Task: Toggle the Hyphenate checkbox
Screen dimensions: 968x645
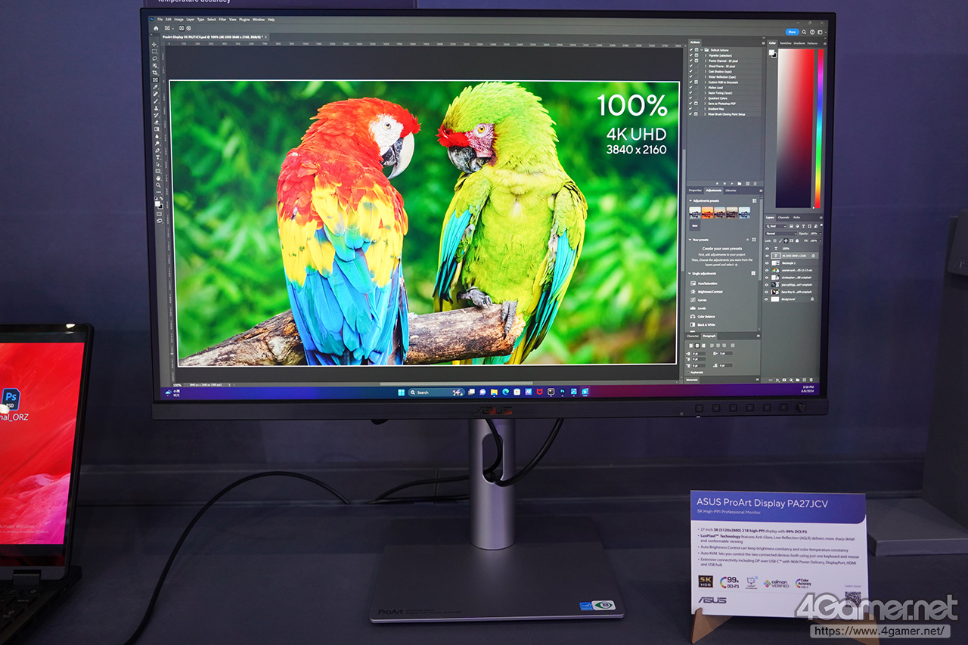Action: 690,372
